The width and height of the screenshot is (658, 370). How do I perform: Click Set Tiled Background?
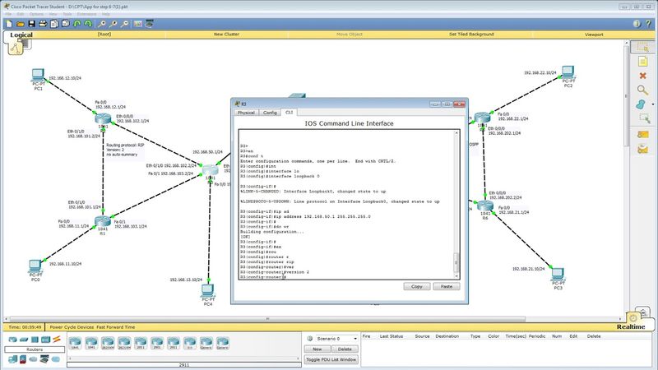click(x=471, y=35)
